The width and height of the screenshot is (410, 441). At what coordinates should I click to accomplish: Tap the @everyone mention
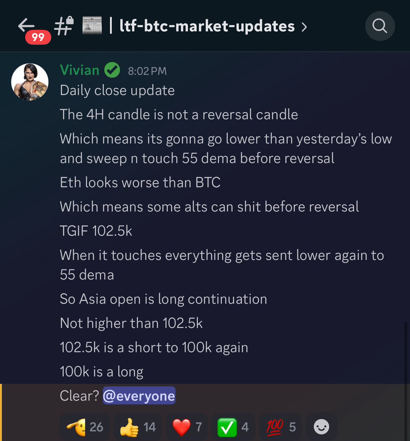(139, 395)
